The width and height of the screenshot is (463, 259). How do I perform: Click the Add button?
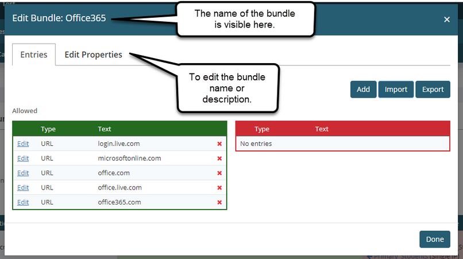tap(363, 89)
